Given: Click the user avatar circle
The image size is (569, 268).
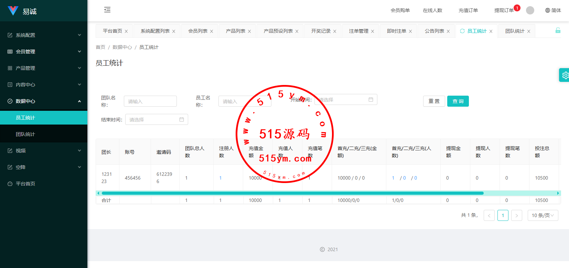Looking at the screenshot, I should tap(530, 10).
